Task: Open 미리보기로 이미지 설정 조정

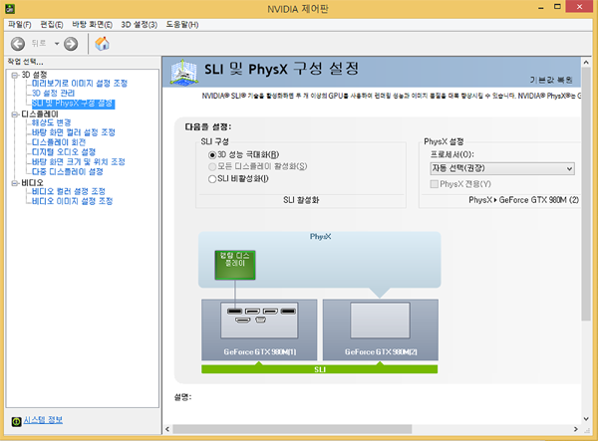Action: [80, 84]
